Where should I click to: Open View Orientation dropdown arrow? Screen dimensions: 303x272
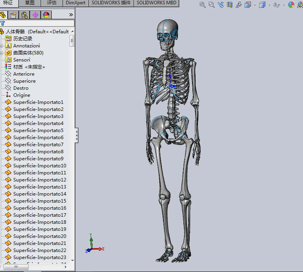255,5
